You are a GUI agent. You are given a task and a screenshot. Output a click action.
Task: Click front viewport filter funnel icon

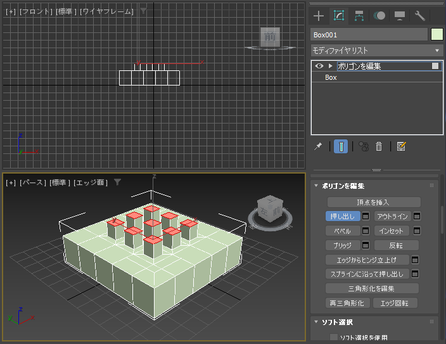(x=144, y=11)
